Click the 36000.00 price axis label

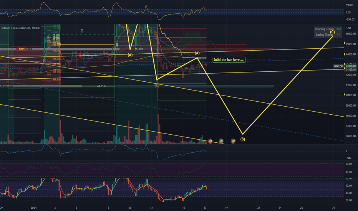pyautogui.click(x=351, y=136)
